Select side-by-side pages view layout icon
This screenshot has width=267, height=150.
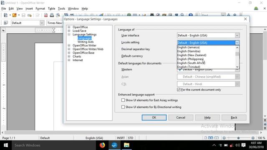pos(211,138)
